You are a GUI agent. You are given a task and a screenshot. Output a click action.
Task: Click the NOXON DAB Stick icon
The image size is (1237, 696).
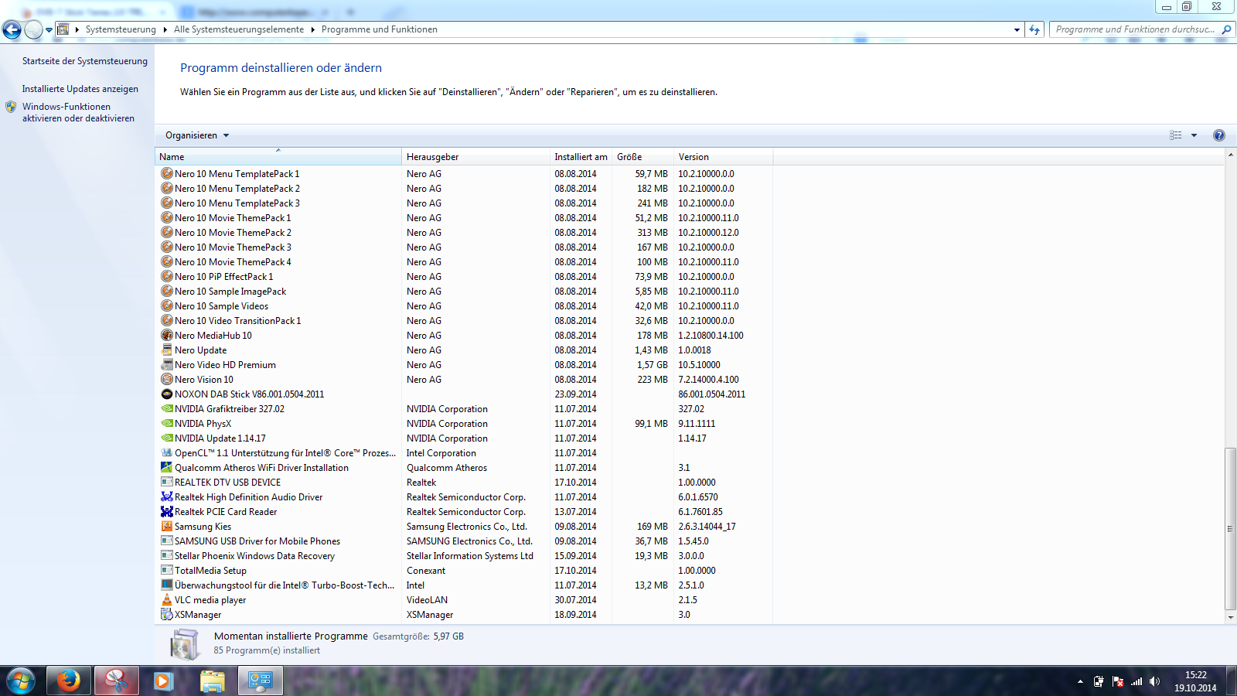click(166, 394)
